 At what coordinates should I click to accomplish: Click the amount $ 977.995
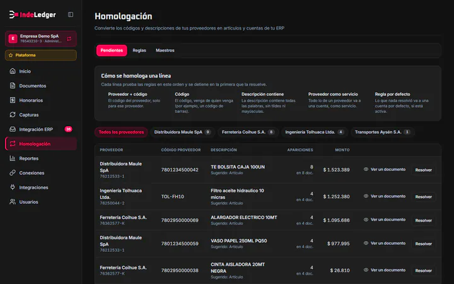[339, 244]
